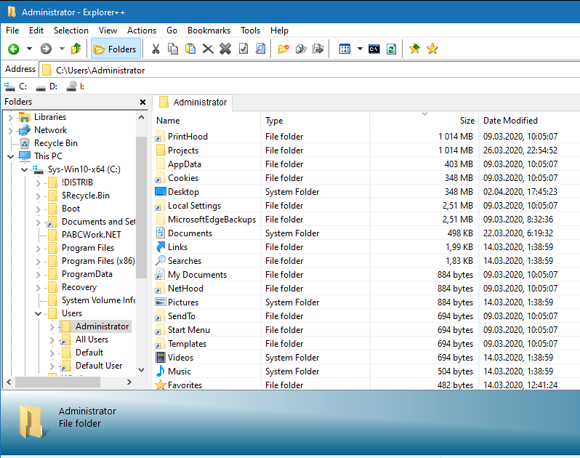Close the Folders pane with its X
The width and height of the screenshot is (580, 458).
[x=142, y=102]
